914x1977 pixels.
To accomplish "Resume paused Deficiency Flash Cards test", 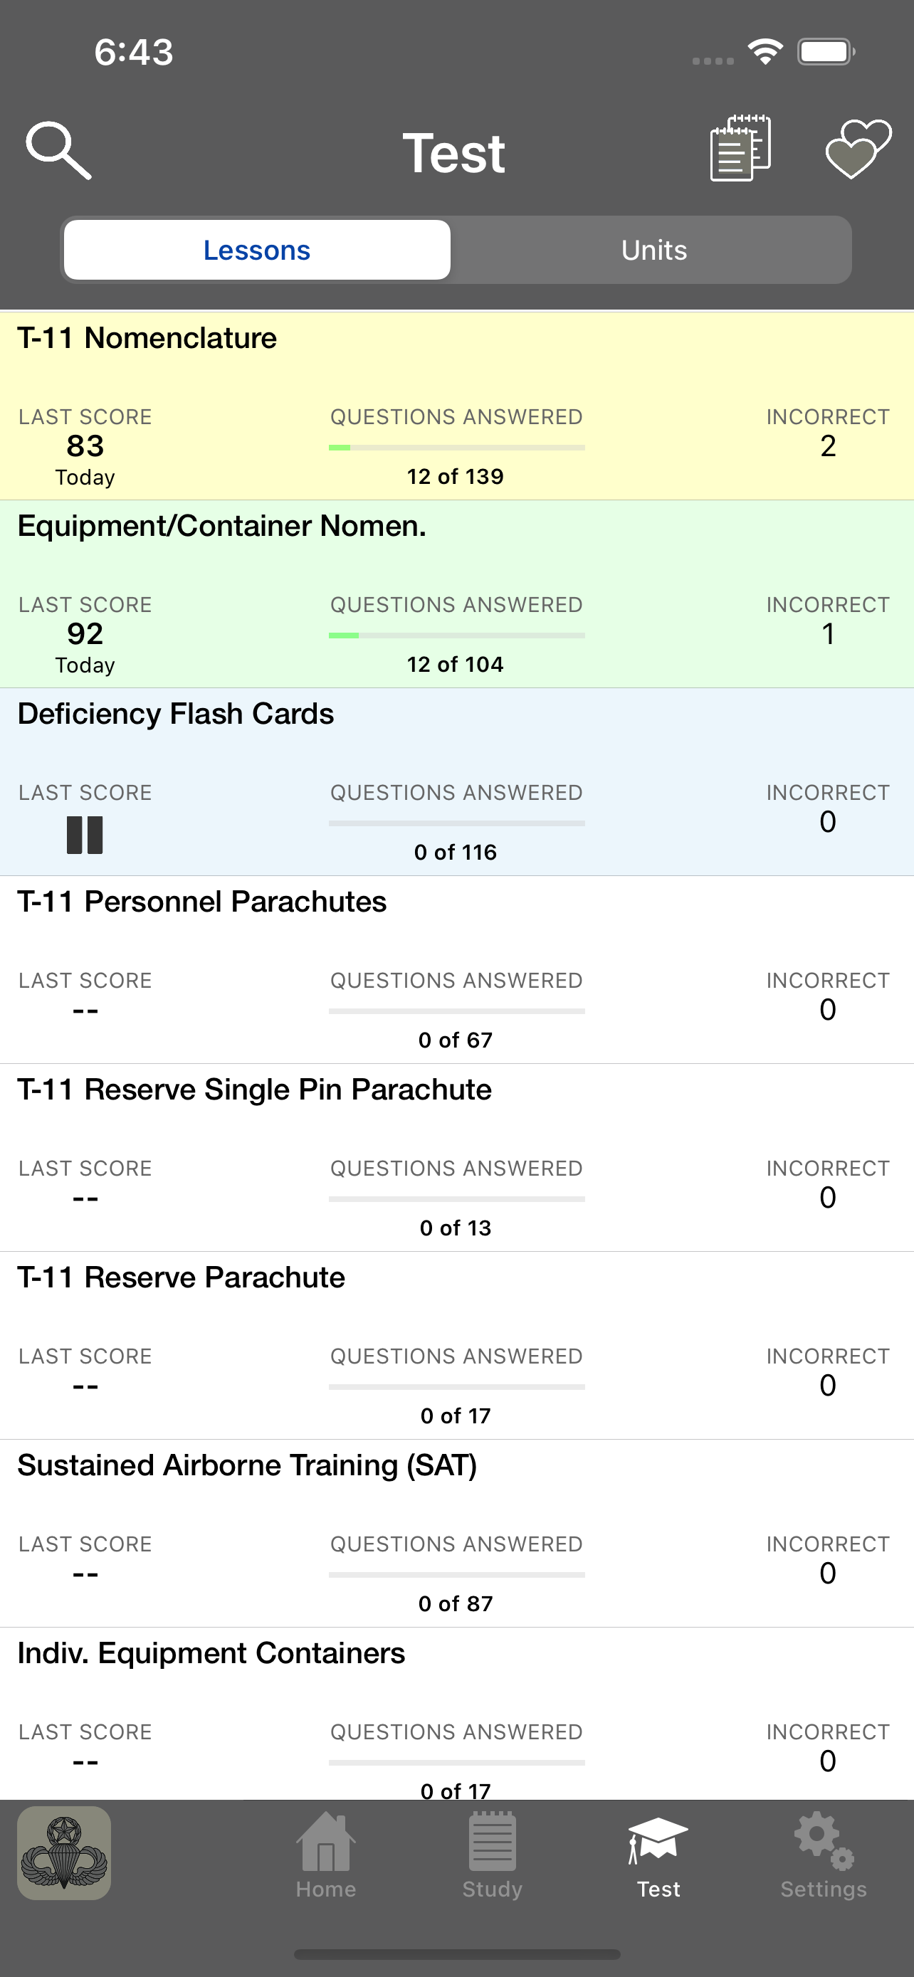I will 85,835.
